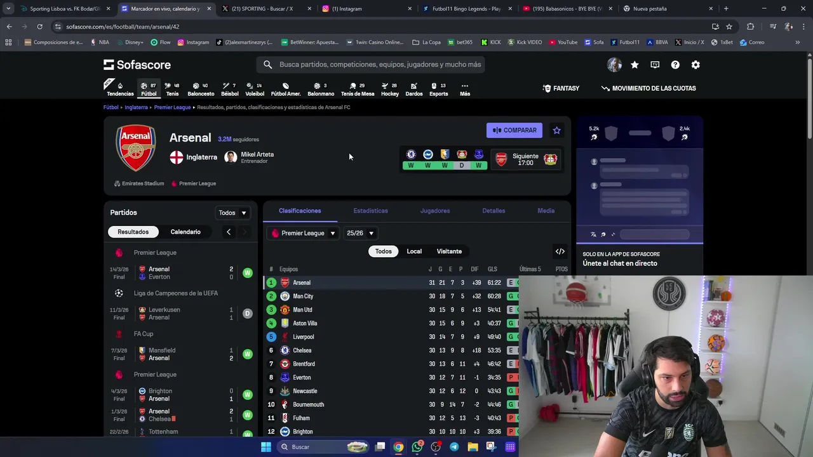Open OBS Studio from the taskbar

coord(436,447)
